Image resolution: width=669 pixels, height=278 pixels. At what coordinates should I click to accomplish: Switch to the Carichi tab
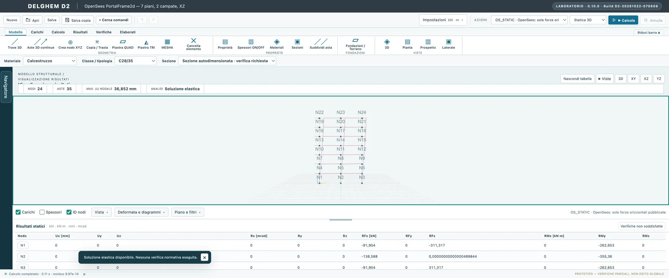[37, 32]
